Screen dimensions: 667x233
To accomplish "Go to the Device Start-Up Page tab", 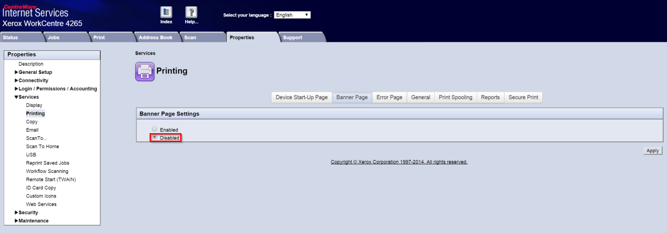I will coord(302,97).
